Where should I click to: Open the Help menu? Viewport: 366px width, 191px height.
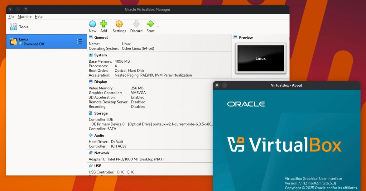tap(39, 17)
